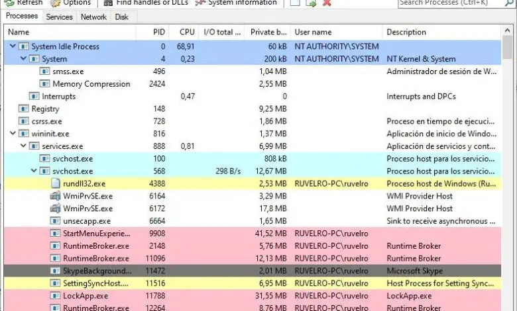This screenshot has height=311, width=517.
Task: Sort by the CPU column header
Action: click(x=184, y=32)
